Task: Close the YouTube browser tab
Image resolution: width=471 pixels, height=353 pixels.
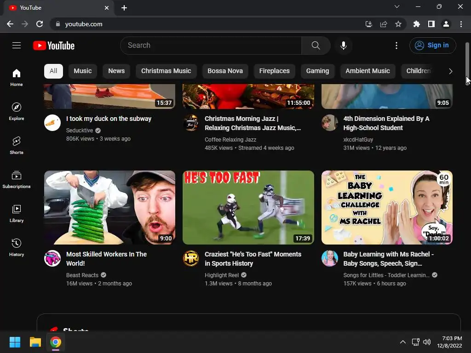Action: click(x=107, y=8)
